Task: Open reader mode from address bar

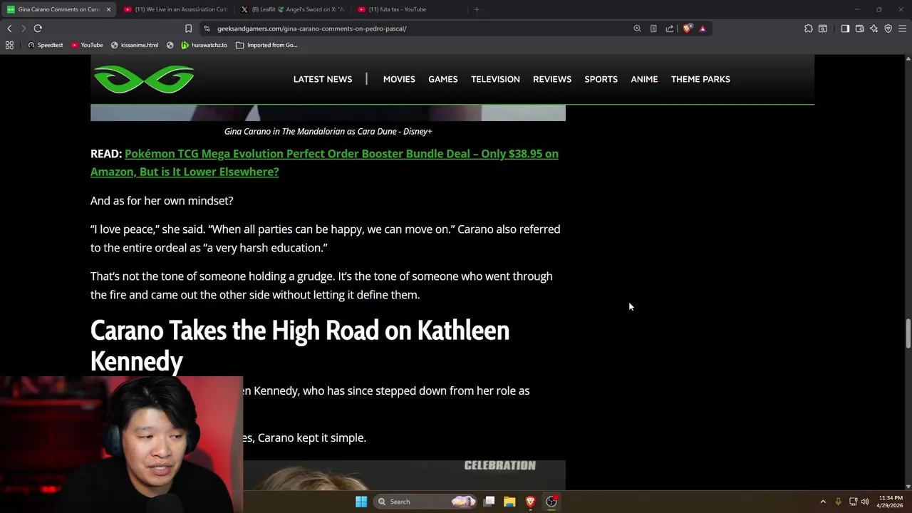Action: click(x=653, y=28)
